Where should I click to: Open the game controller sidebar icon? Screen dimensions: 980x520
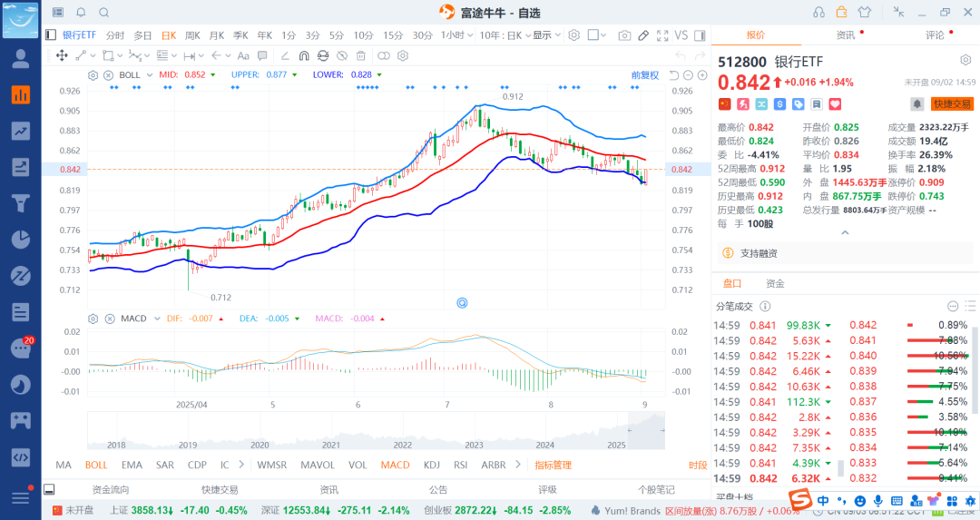click(x=21, y=420)
